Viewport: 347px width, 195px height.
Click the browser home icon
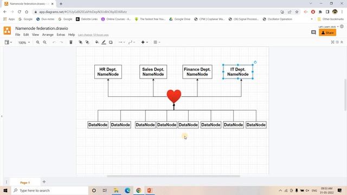tap(27, 12)
